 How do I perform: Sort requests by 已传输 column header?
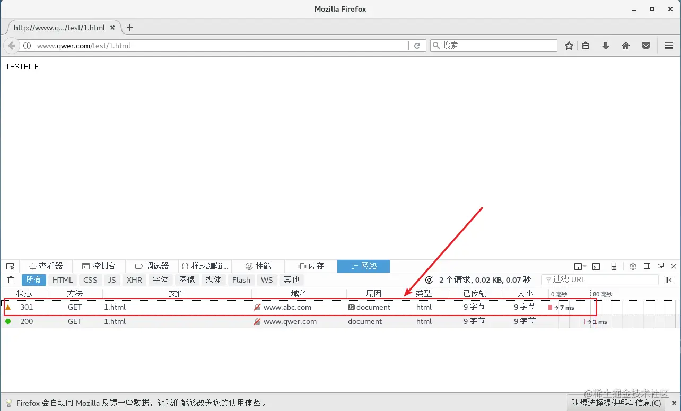[475, 293]
